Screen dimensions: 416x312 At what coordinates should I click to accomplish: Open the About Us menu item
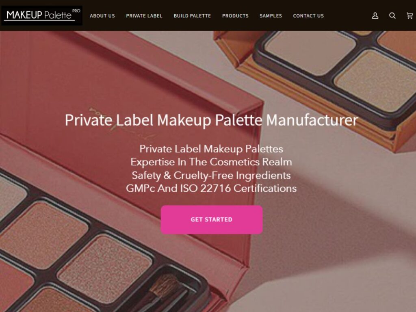102,16
